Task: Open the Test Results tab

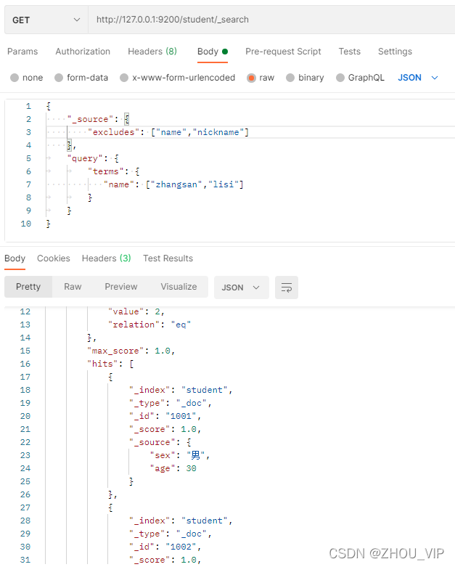Action: tap(168, 258)
